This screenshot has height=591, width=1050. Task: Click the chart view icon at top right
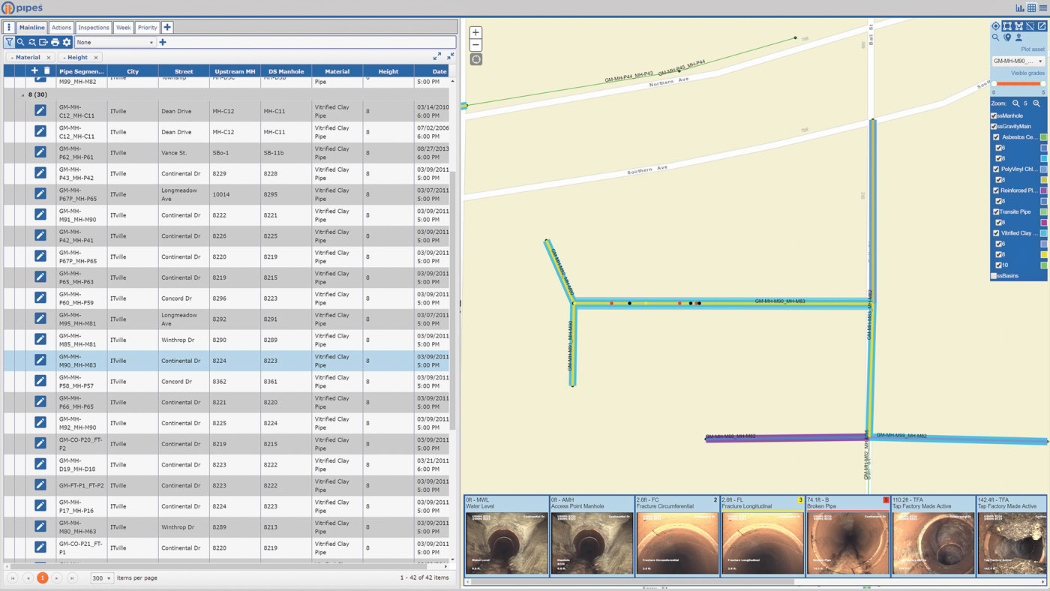1020,7
